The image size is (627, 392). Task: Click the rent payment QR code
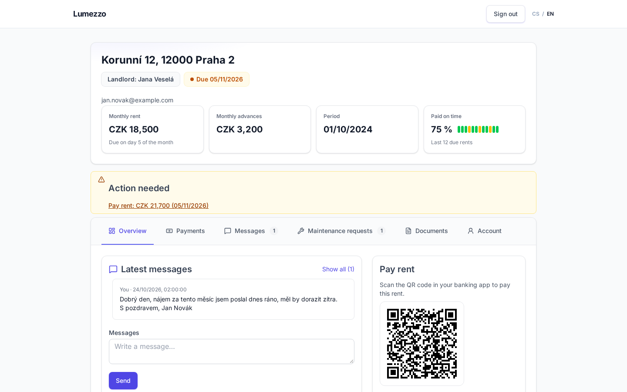coord(422,344)
